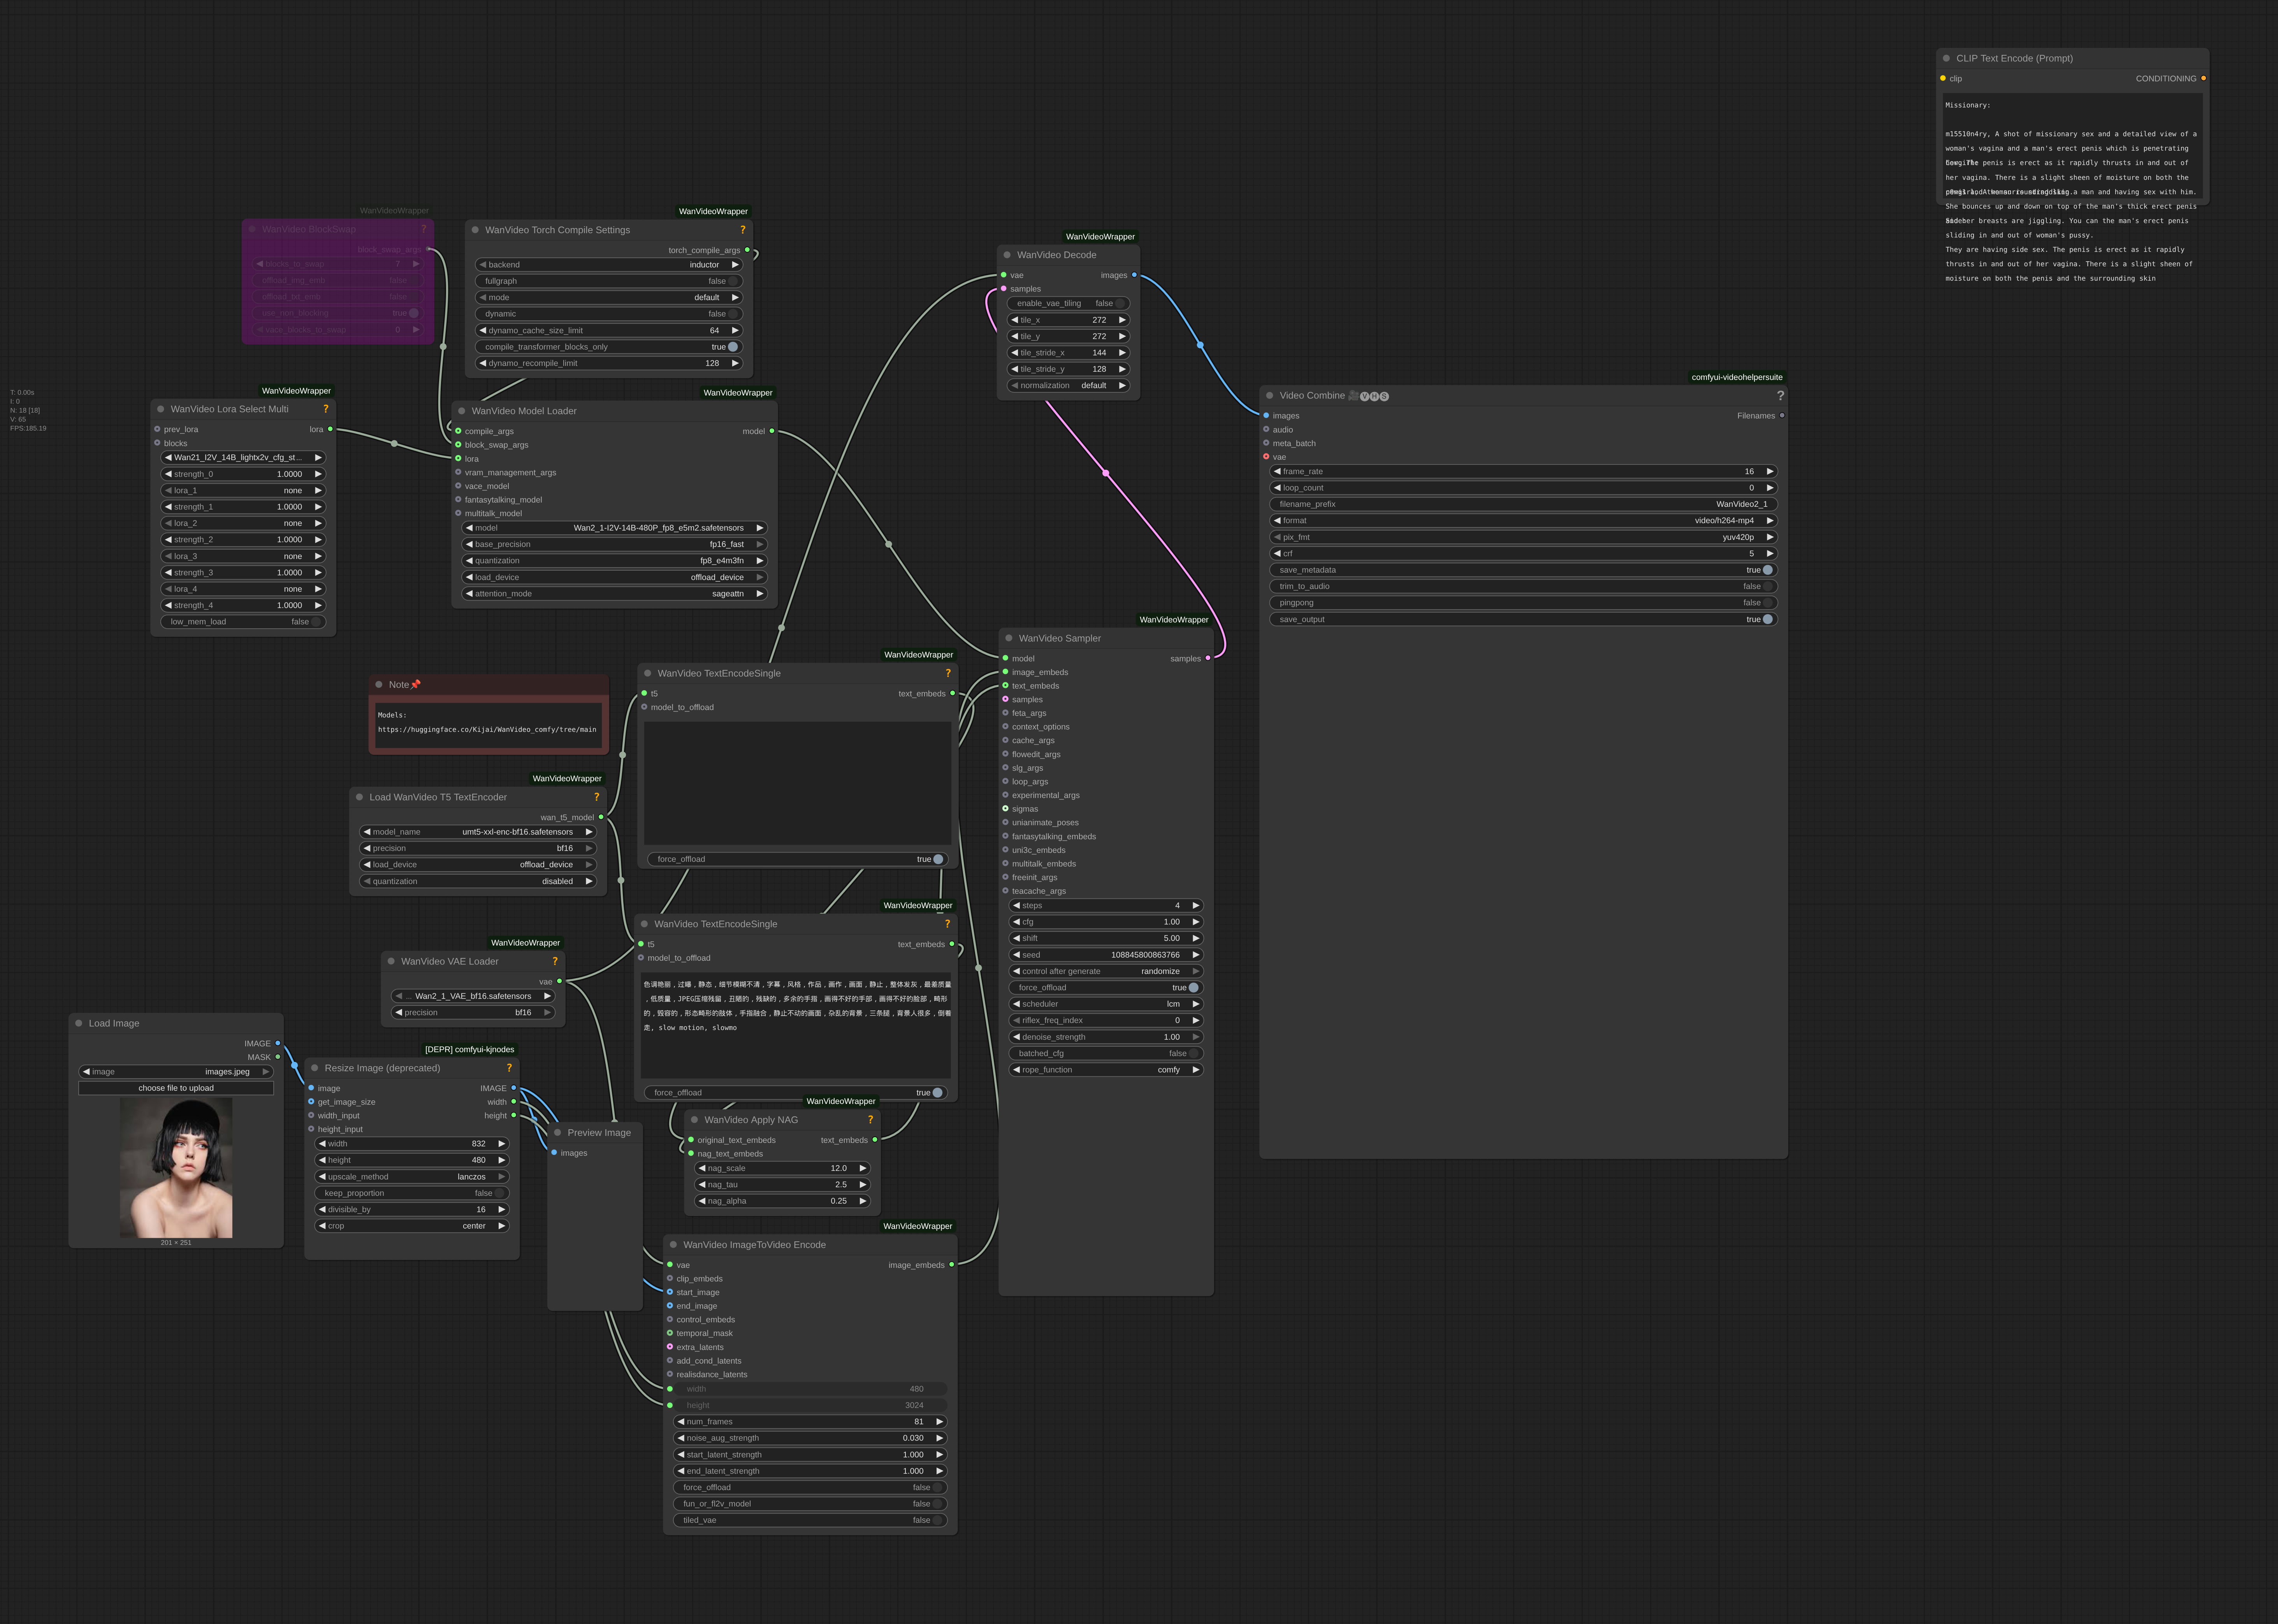Click choose file to upload button

pos(176,1088)
